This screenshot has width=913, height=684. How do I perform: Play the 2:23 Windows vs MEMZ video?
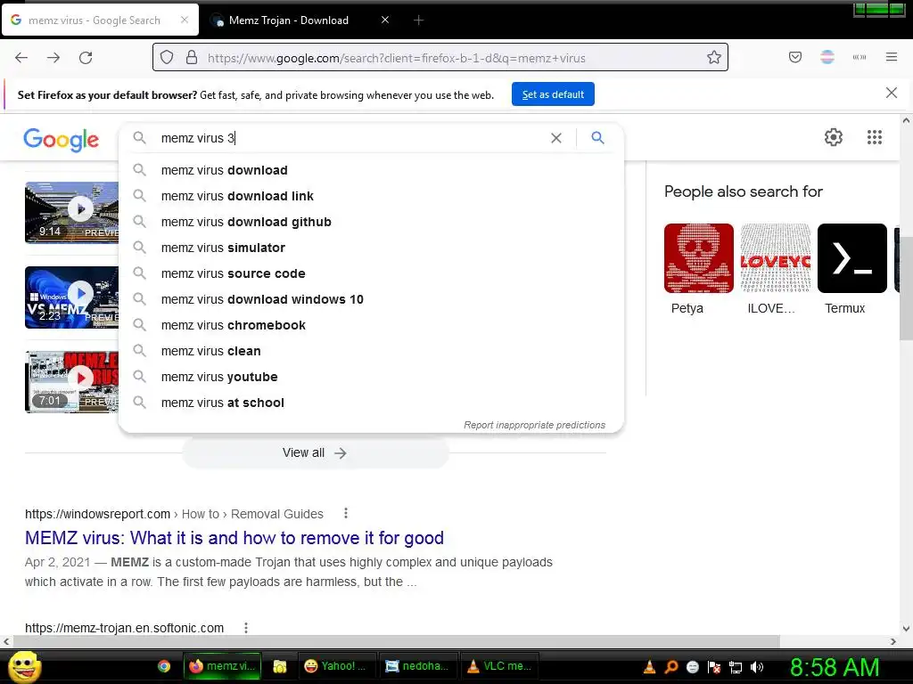(71, 297)
